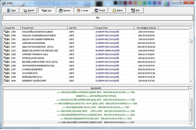Click the junction icon for row 2348
The height and width of the screenshot is (130, 196).
(7, 36)
